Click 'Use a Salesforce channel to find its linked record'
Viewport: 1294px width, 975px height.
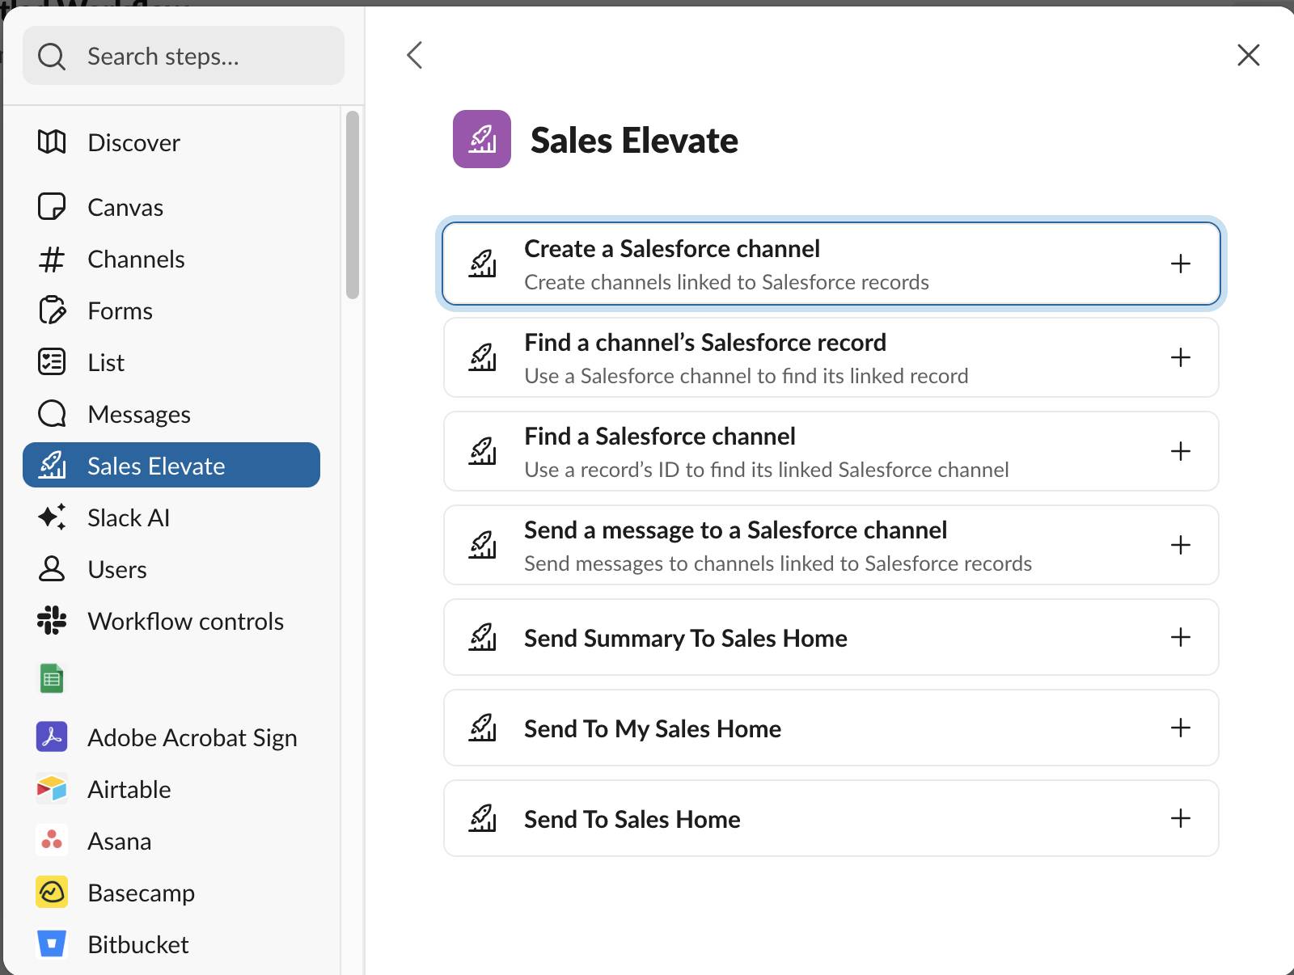pos(746,376)
